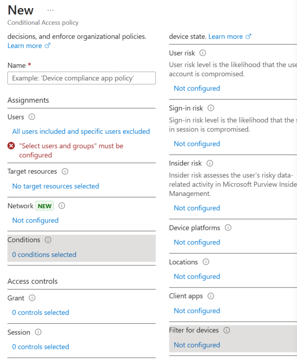Click the Target resources info icon

click(64, 172)
